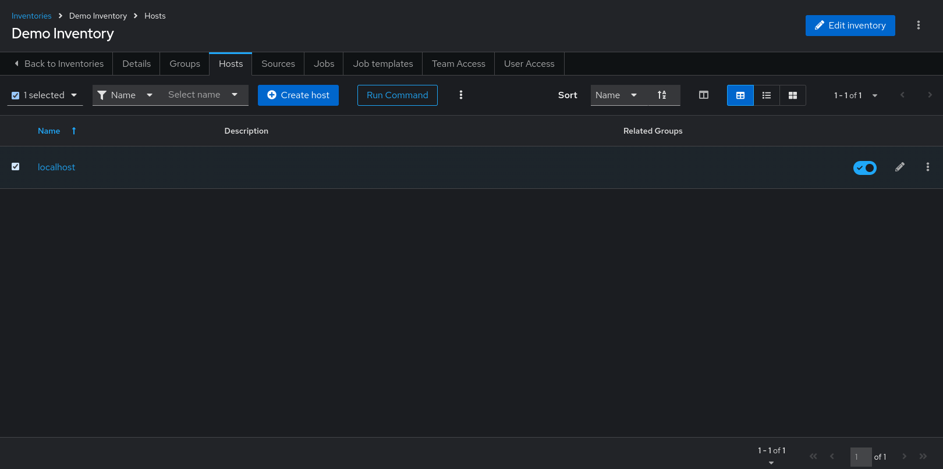Toggle sort direction icon
943x469 pixels.
coord(662,95)
